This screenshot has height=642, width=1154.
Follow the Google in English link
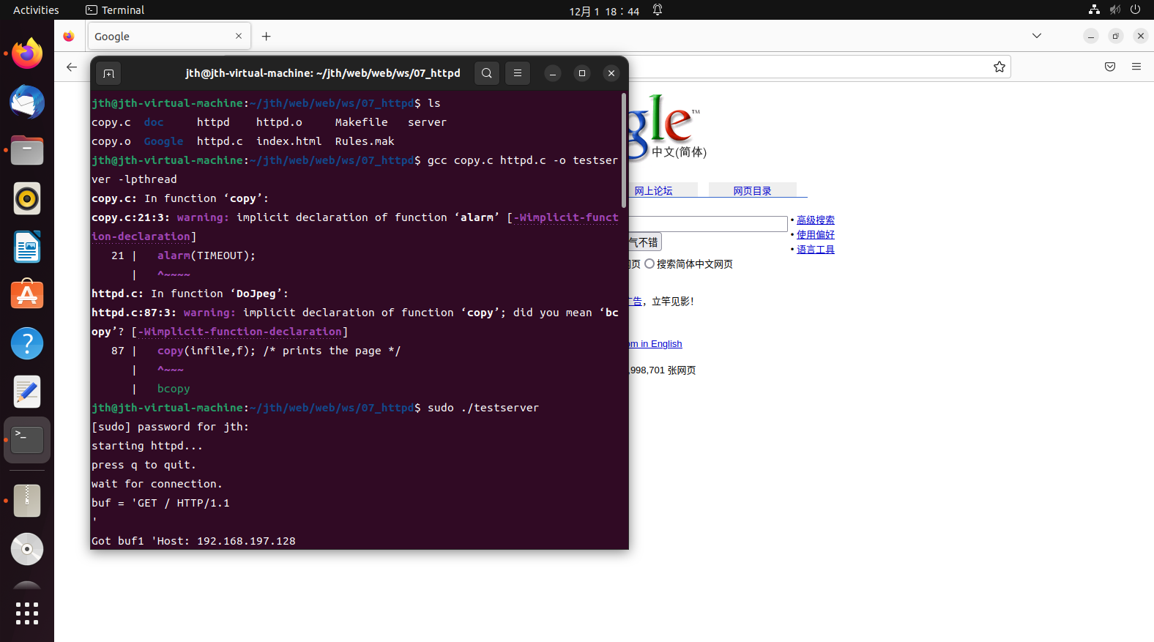[x=656, y=344]
